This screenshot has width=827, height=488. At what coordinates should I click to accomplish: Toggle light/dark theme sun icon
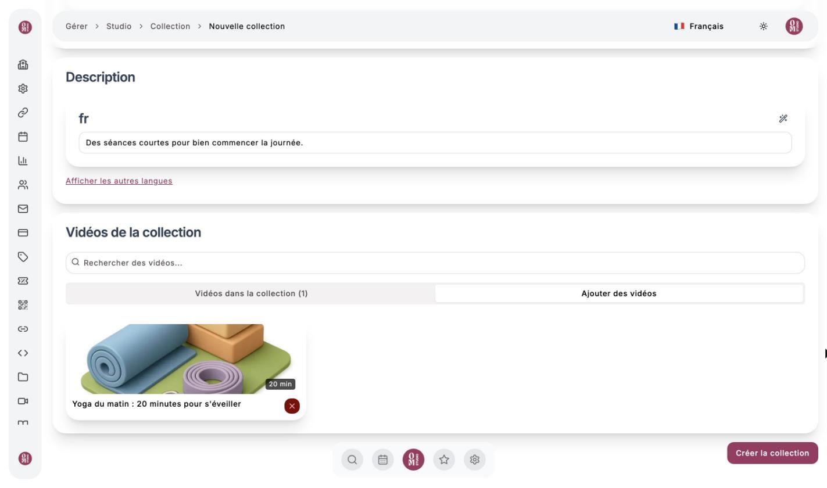pyautogui.click(x=763, y=26)
